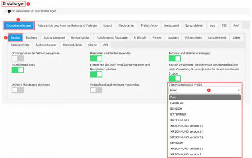Open the App tab

pyautogui.click(x=213, y=25)
